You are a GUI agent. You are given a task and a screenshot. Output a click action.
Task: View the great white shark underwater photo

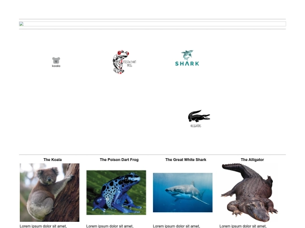[182, 193]
